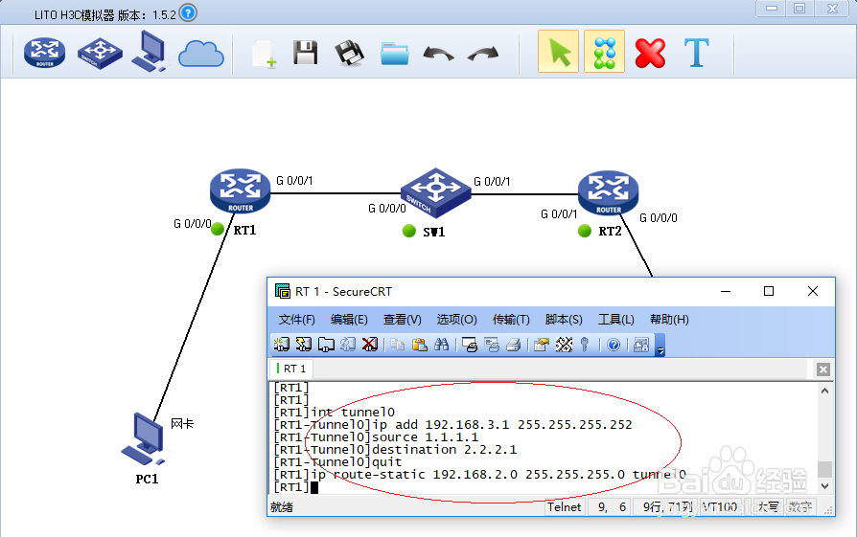Close the RT 1 tab with gray X
857x537 pixels.
click(x=823, y=369)
